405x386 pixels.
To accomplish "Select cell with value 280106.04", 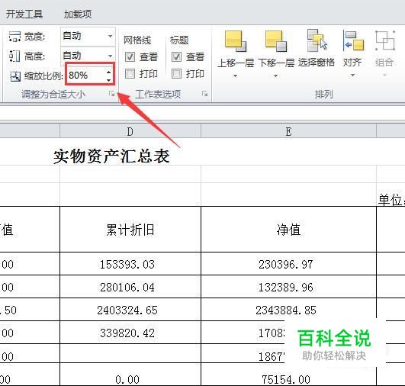I will (130, 287).
